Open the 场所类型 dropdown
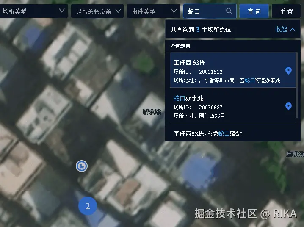The width and height of the screenshot is (304, 227). [33, 11]
